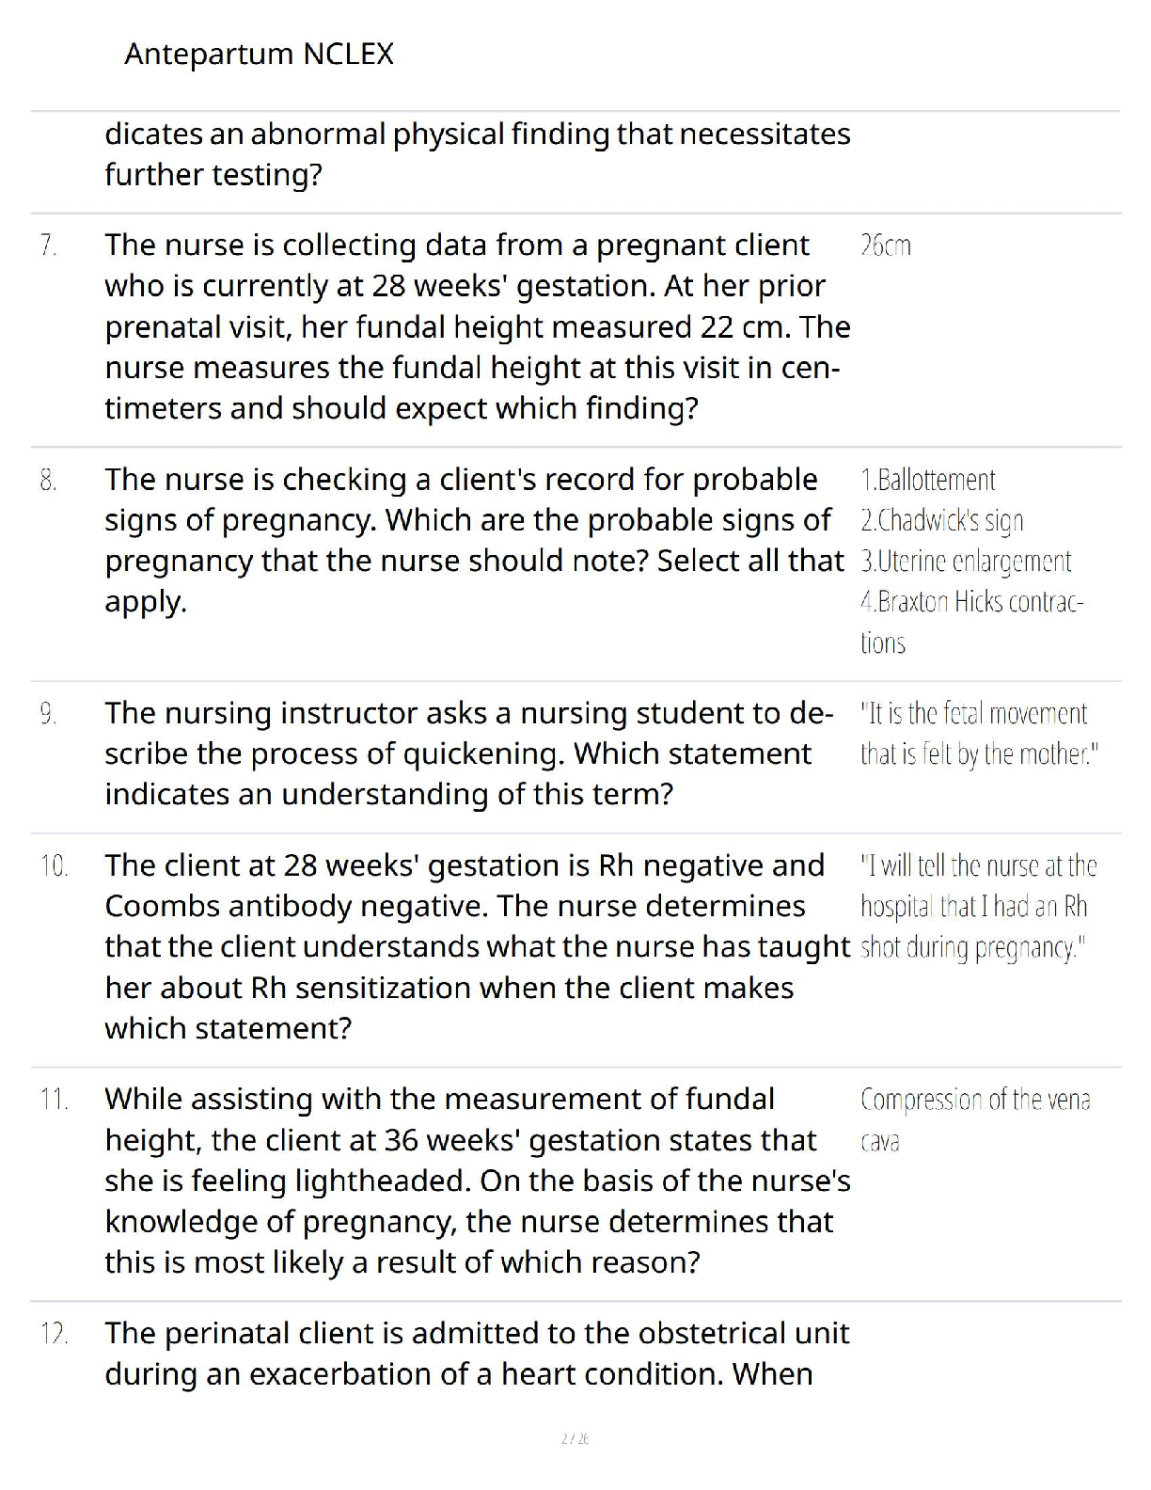Viewport: 1151px width, 1490px height.
Task: Click the 26cm answer text
Action: point(885,246)
